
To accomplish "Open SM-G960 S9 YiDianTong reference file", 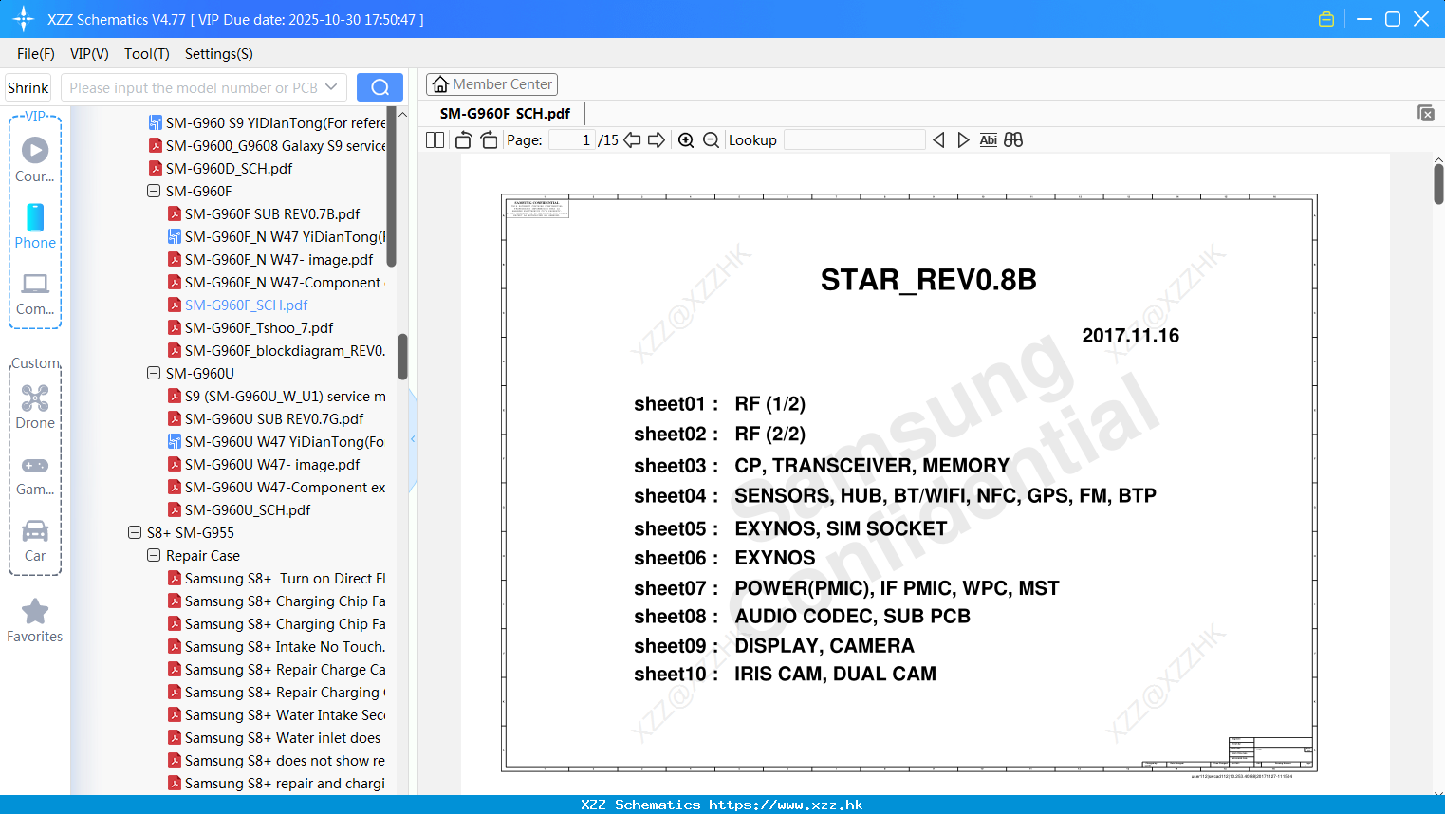I will point(276,122).
